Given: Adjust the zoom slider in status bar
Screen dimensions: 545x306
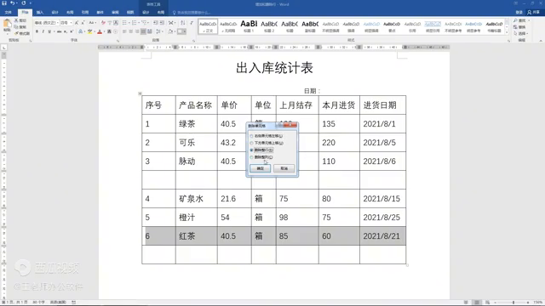Looking at the screenshot, I should [513, 303].
